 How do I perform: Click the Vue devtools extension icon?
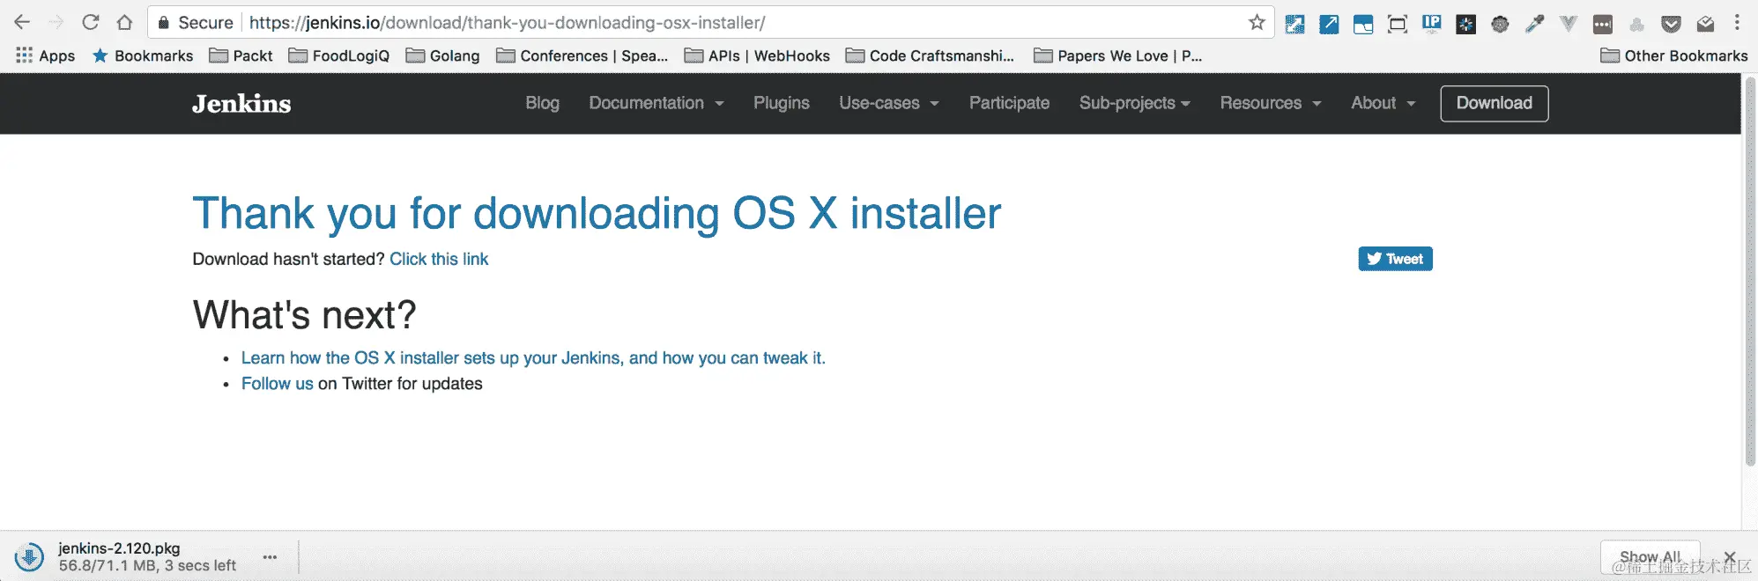tap(1569, 24)
